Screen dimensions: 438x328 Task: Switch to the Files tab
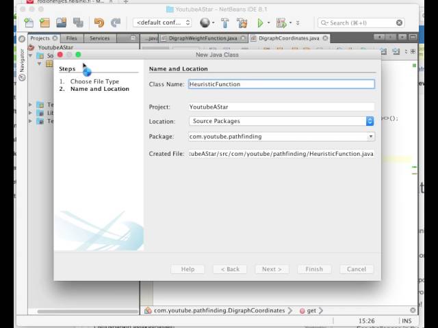pos(72,38)
